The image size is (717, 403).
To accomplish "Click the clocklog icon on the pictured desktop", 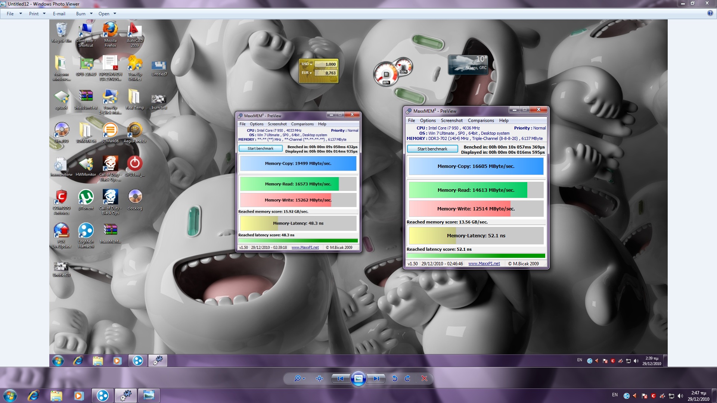I will (x=135, y=200).
